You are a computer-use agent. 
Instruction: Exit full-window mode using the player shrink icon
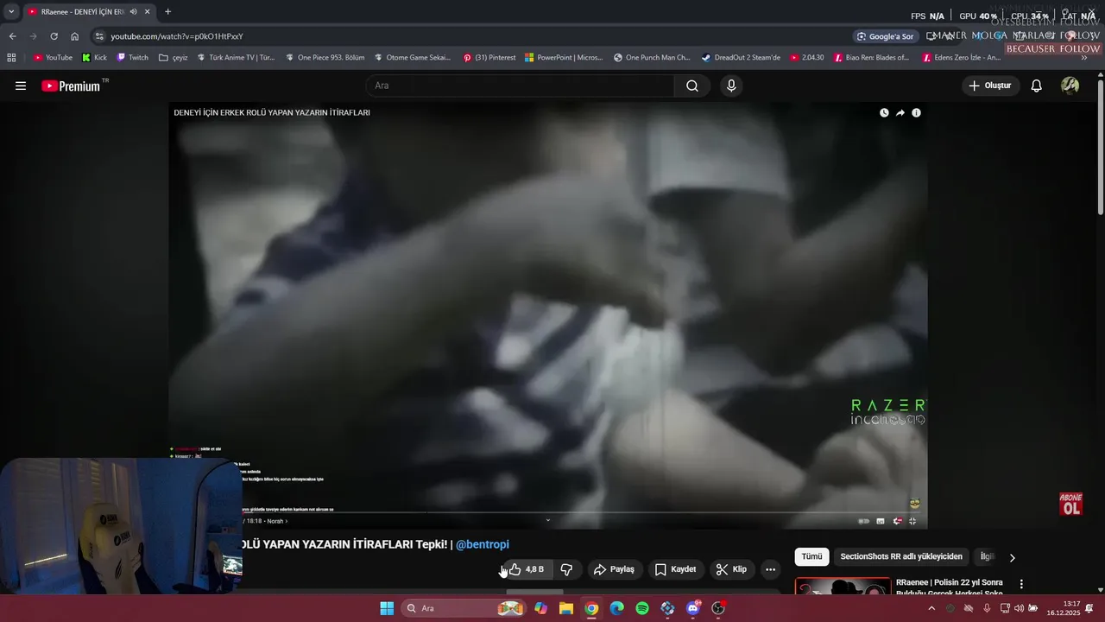[x=912, y=521]
